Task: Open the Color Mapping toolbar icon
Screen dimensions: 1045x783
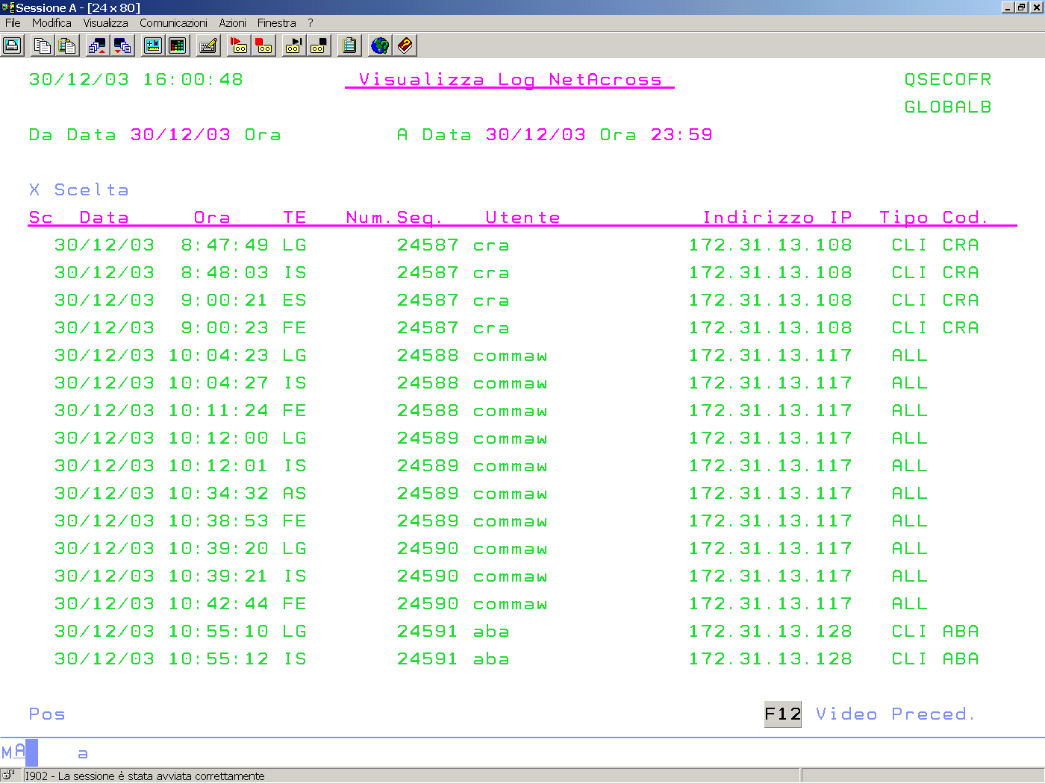Action: (178, 45)
